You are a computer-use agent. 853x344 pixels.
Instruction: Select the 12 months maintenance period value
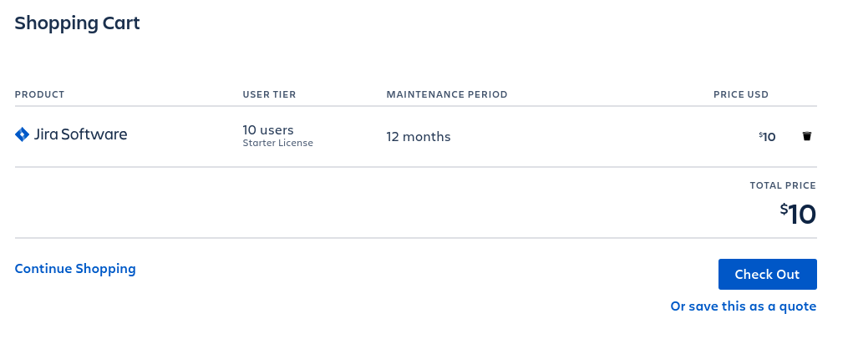tap(419, 137)
